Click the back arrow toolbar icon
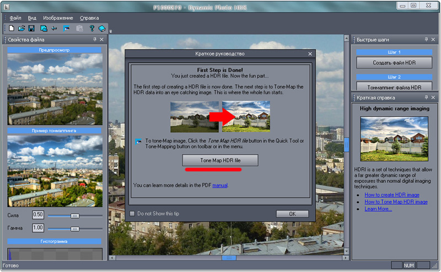The width and height of the screenshot is (441, 272). 54,29
